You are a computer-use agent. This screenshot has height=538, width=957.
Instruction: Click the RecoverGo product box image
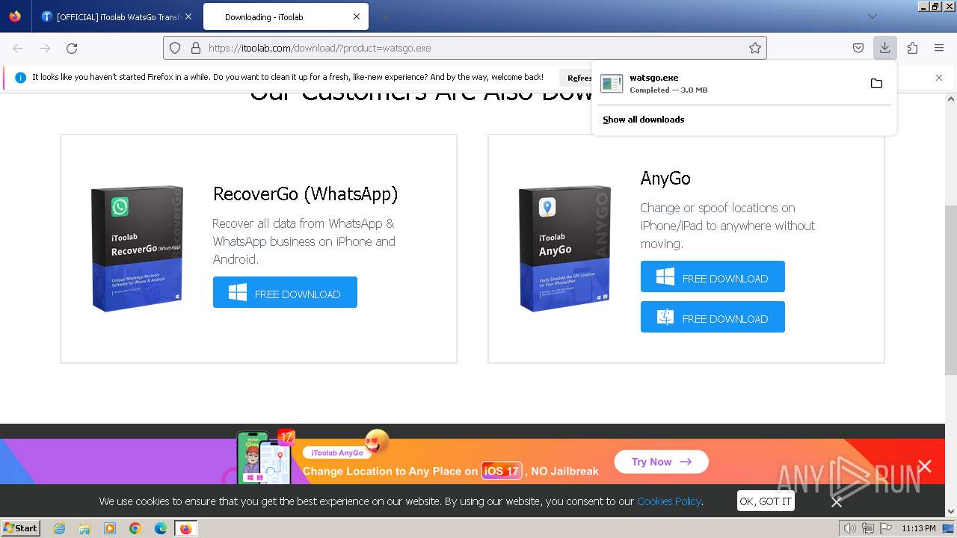(x=138, y=249)
